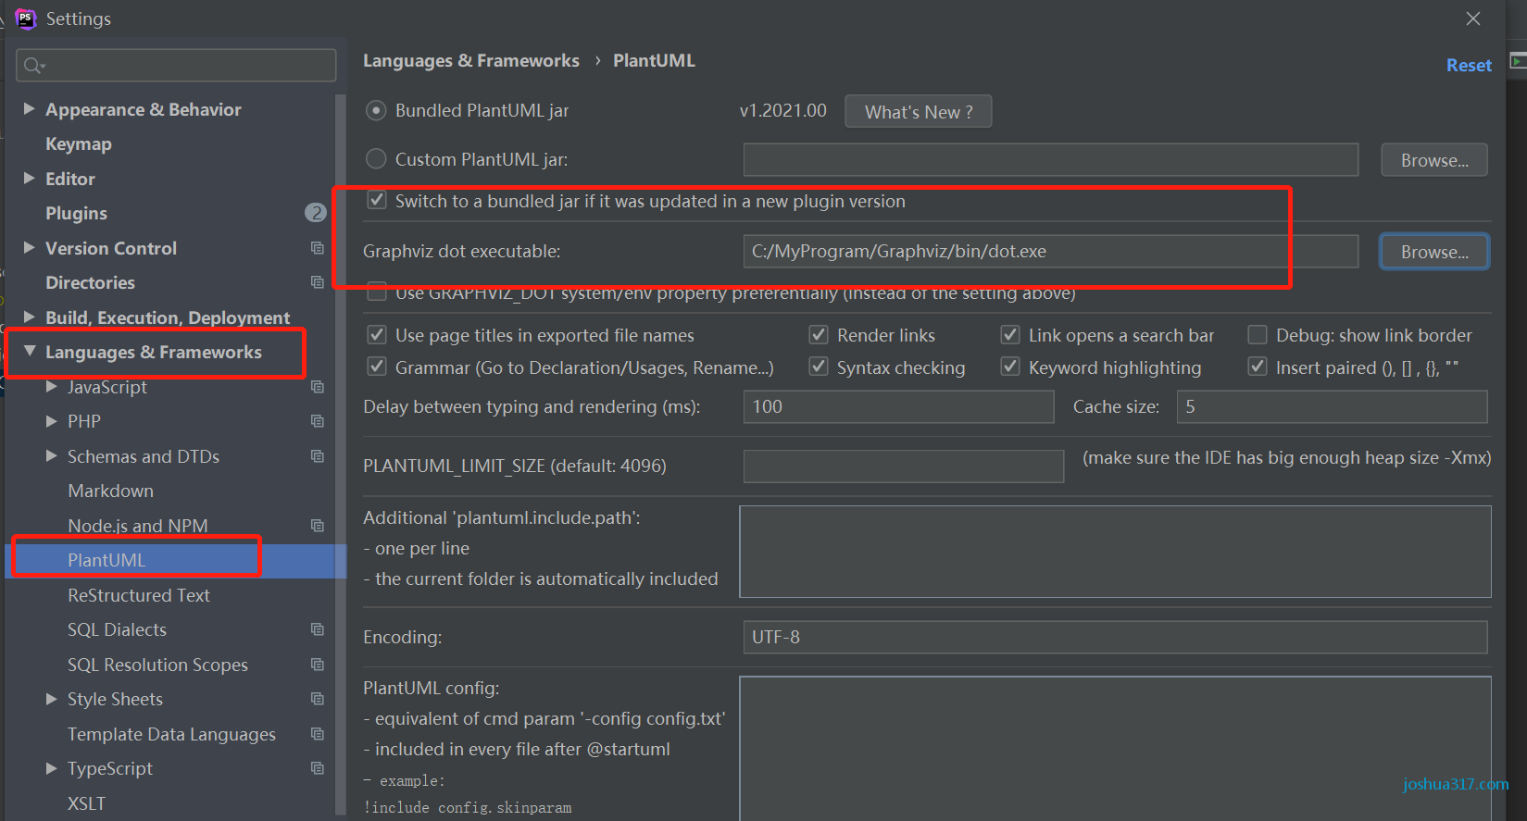This screenshot has width=1527, height=821.
Task: Open Markdown settings page
Action: pos(110,491)
